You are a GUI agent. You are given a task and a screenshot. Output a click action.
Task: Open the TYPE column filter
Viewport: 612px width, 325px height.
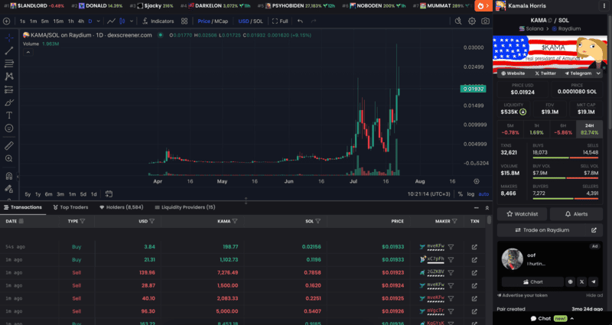tap(83, 221)
